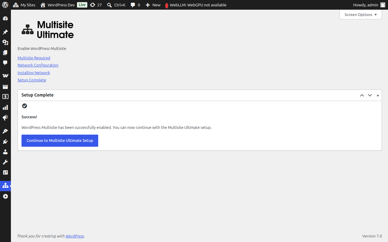The image size is (388, 242).
Task: Open Analytics via the bar chart icon
Action: click(5, 107)
